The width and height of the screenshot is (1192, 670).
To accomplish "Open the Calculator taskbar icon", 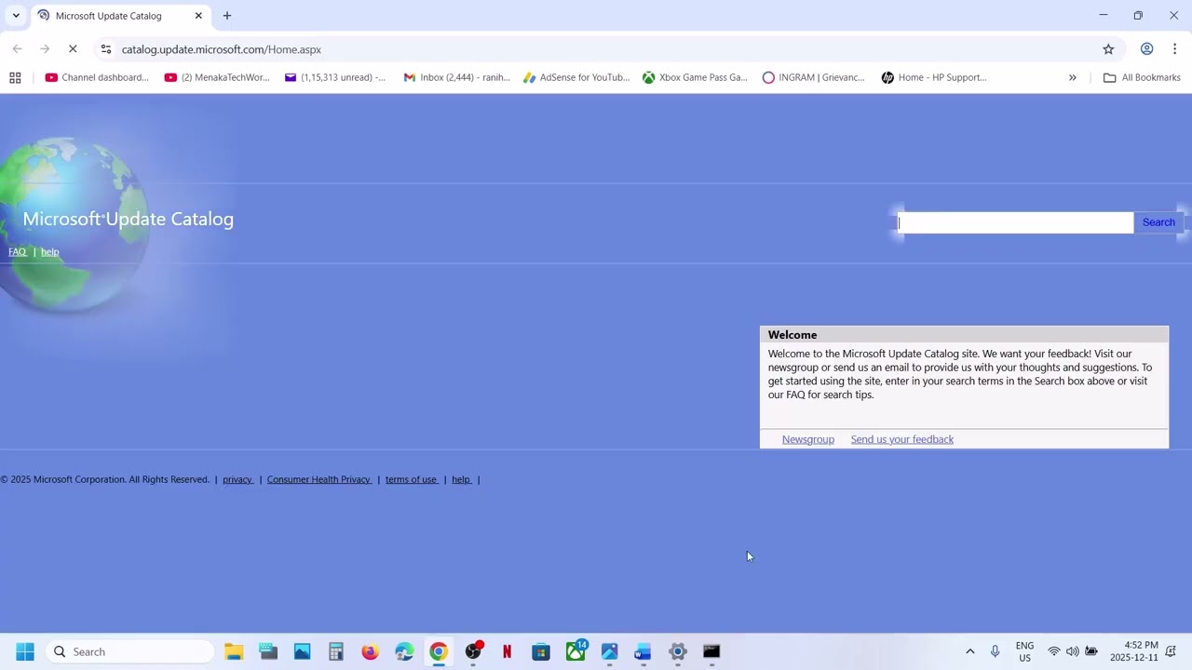I will (336, 651).
